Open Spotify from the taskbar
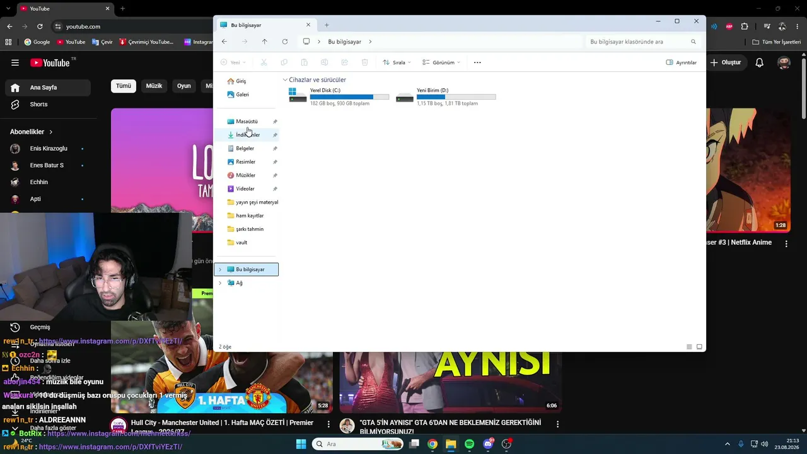Screen dimensions: 807x454 click(469, 444)
